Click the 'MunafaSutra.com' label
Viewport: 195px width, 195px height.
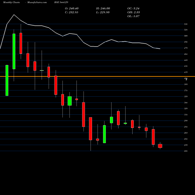pyautogui.click(x=37, y=2)
